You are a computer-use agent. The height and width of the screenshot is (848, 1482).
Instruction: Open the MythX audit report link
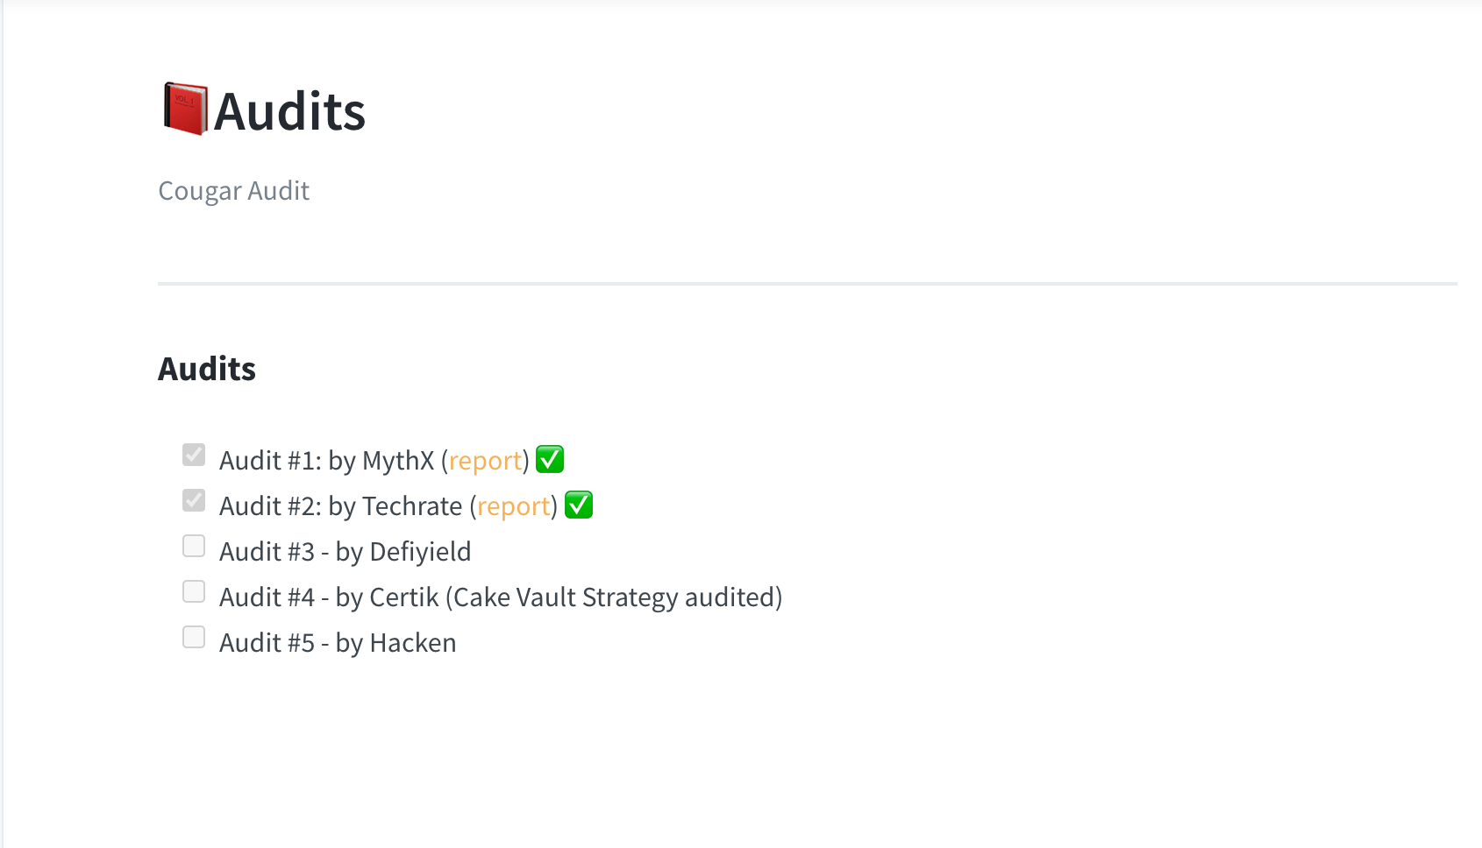[x=485, y=461]
